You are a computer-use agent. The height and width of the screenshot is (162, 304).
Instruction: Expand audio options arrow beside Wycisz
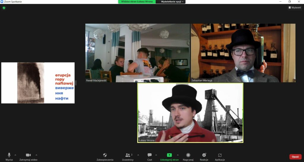pos(15,155)
